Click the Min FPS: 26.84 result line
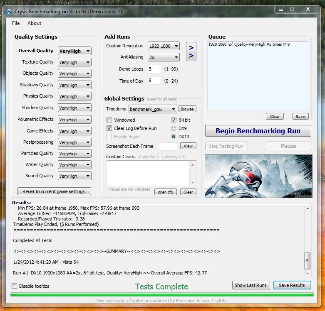Image resolution: width=325 pixels, height=311 pixels. click(x=79, y=208)
